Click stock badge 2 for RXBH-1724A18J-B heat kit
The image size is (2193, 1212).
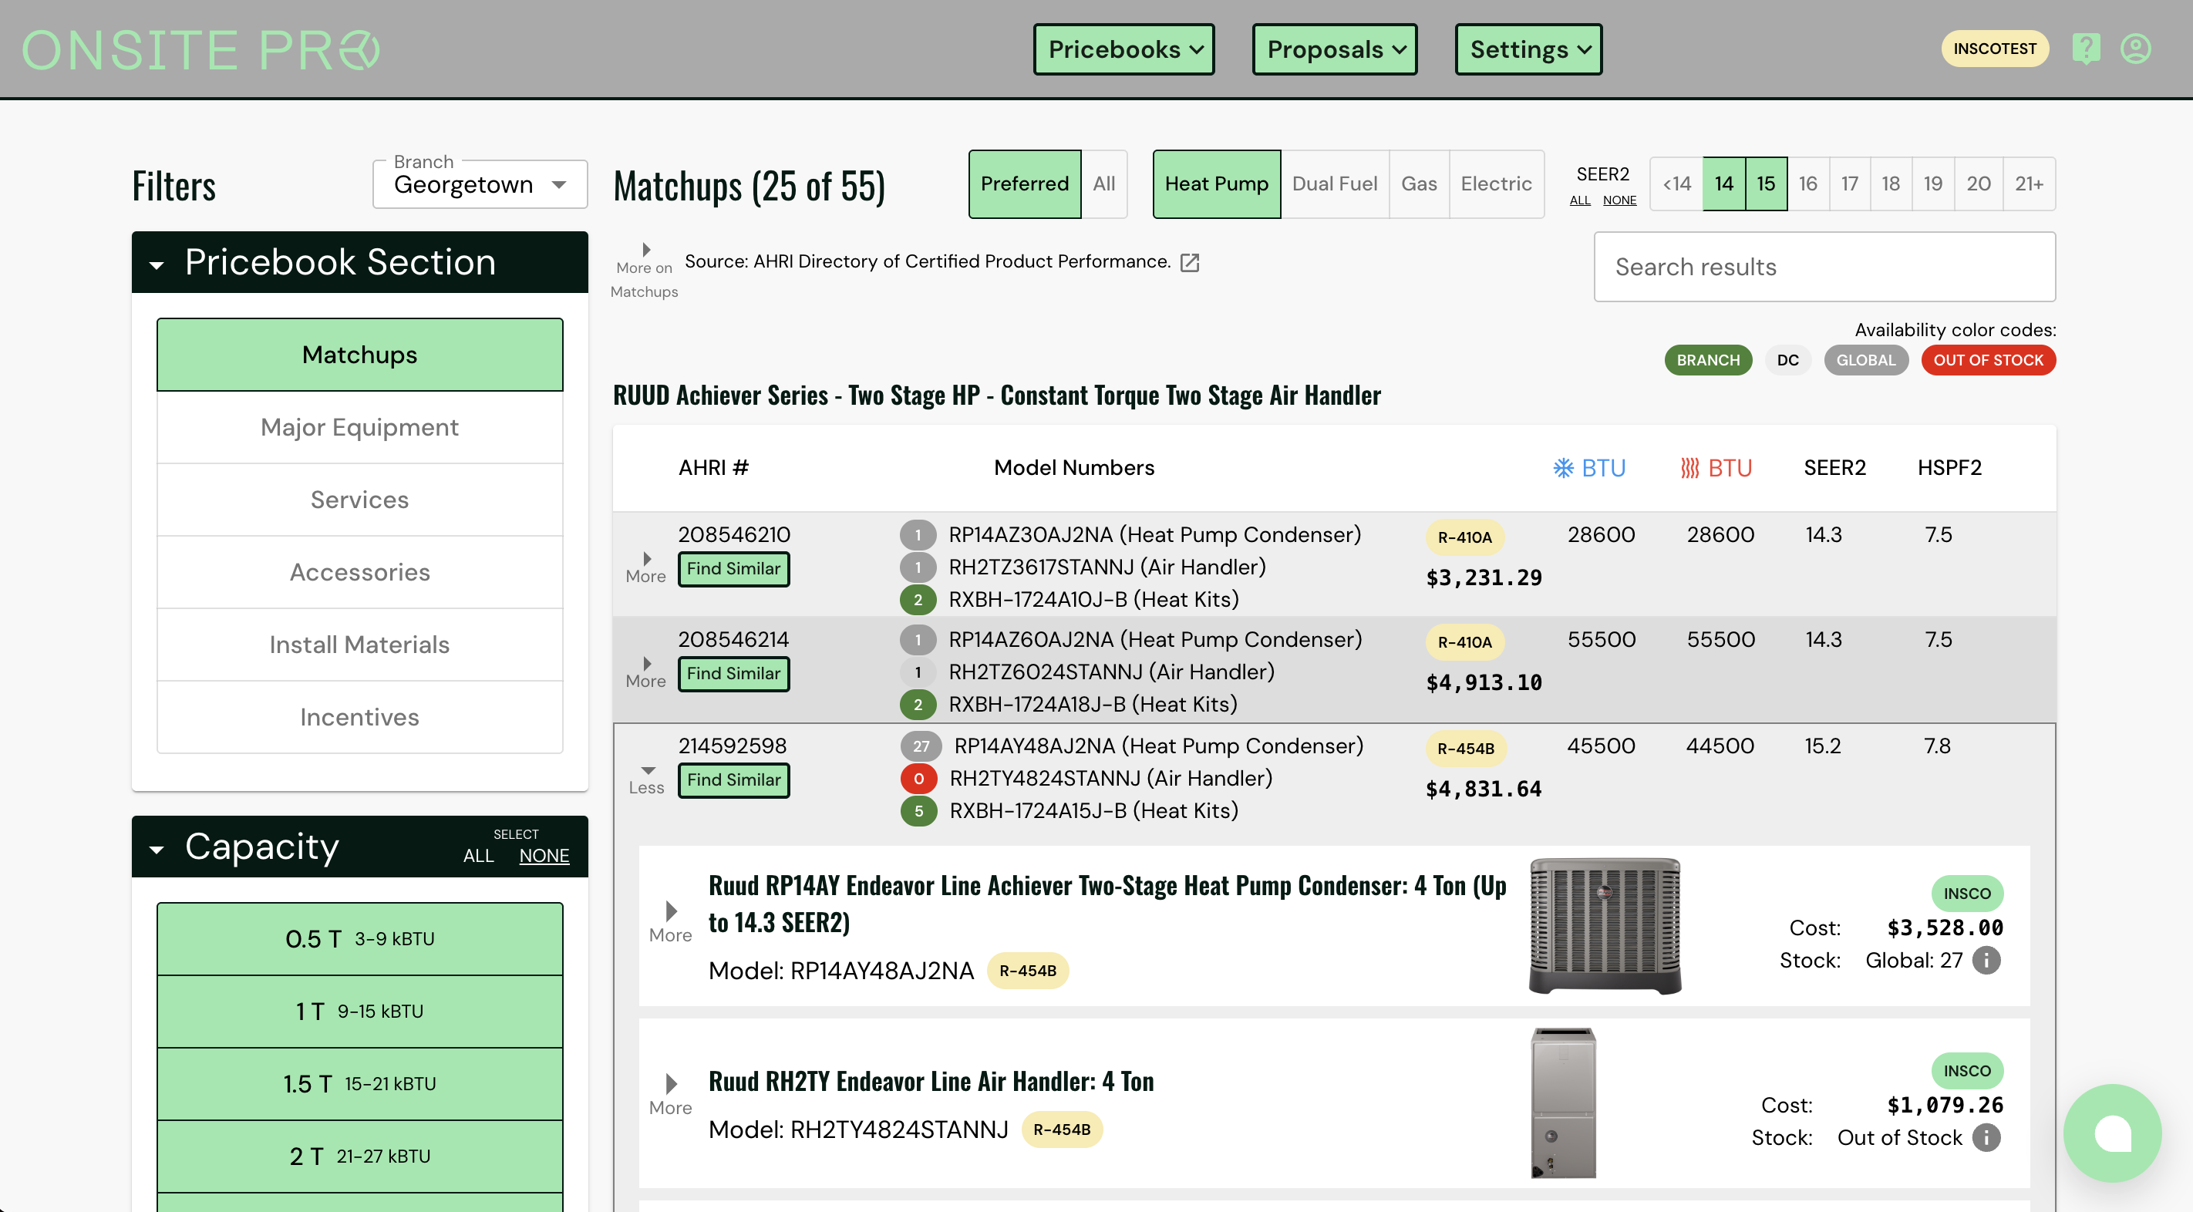point(918,704)
